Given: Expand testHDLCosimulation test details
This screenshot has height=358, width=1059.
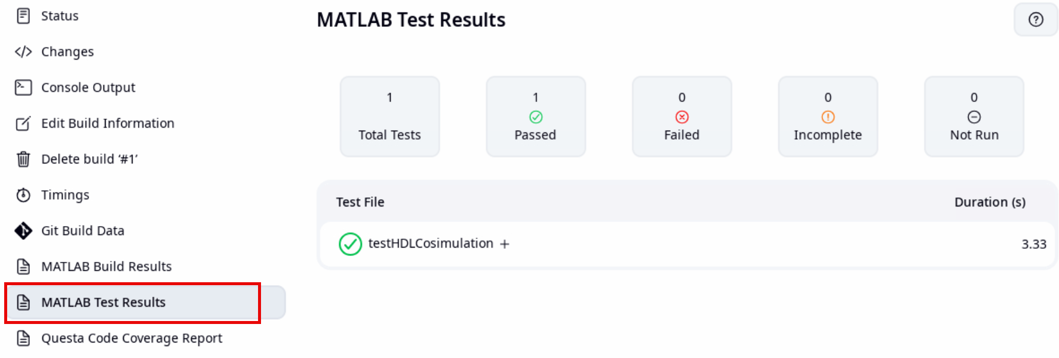Looking at the screenshot, I should tap(505, 244).
